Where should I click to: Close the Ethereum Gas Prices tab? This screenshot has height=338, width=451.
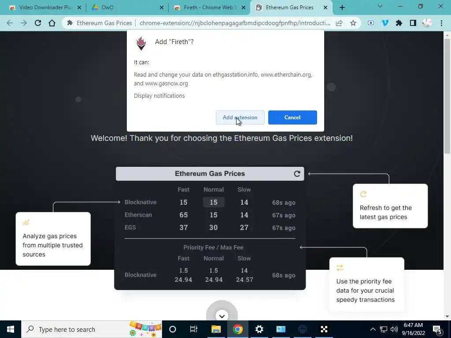click(325, 7)
